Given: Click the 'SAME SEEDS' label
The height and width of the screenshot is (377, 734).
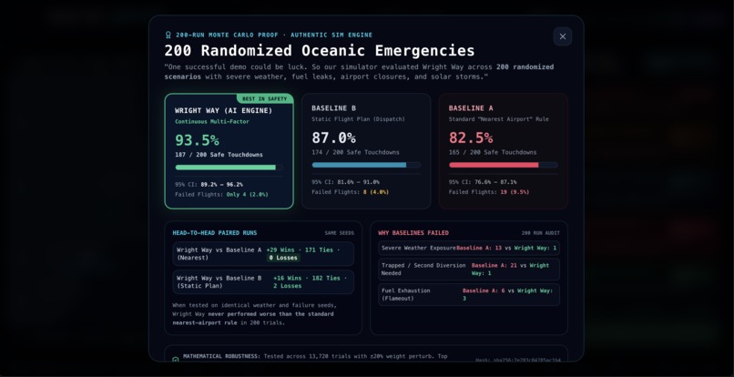Looking at the screenshot, I should [340, 233].
